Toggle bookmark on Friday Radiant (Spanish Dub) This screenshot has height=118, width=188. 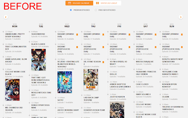(129, 35)
